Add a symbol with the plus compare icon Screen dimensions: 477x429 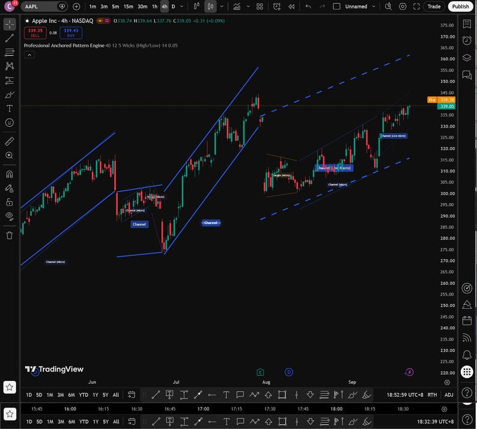click(76, 7)
